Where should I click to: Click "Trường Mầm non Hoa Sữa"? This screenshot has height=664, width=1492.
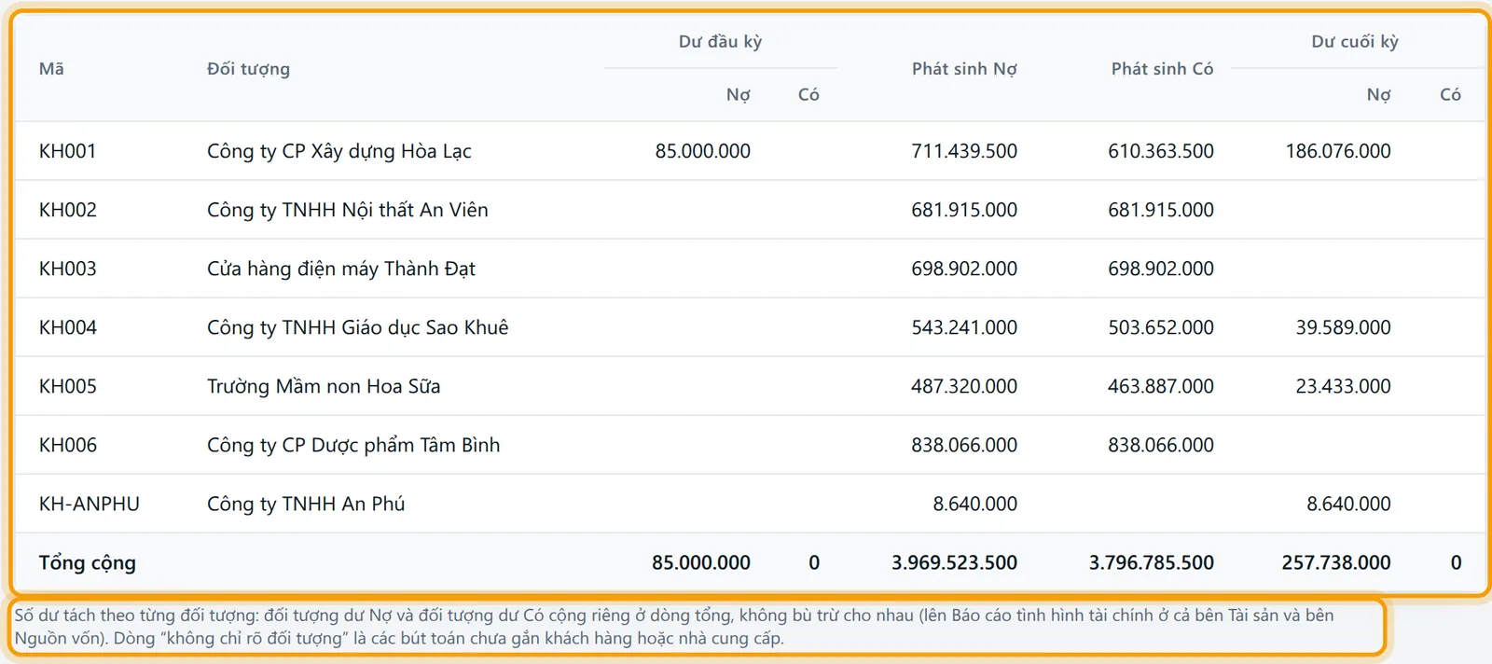coord(324,386)
